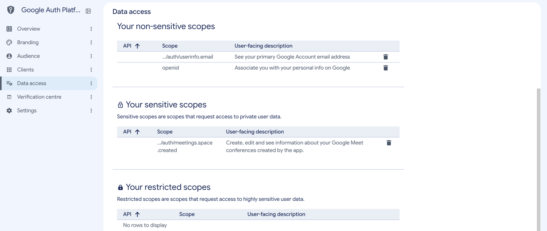
Task: Open the more options menu for Settings
Action: click(x=91, y=111)
